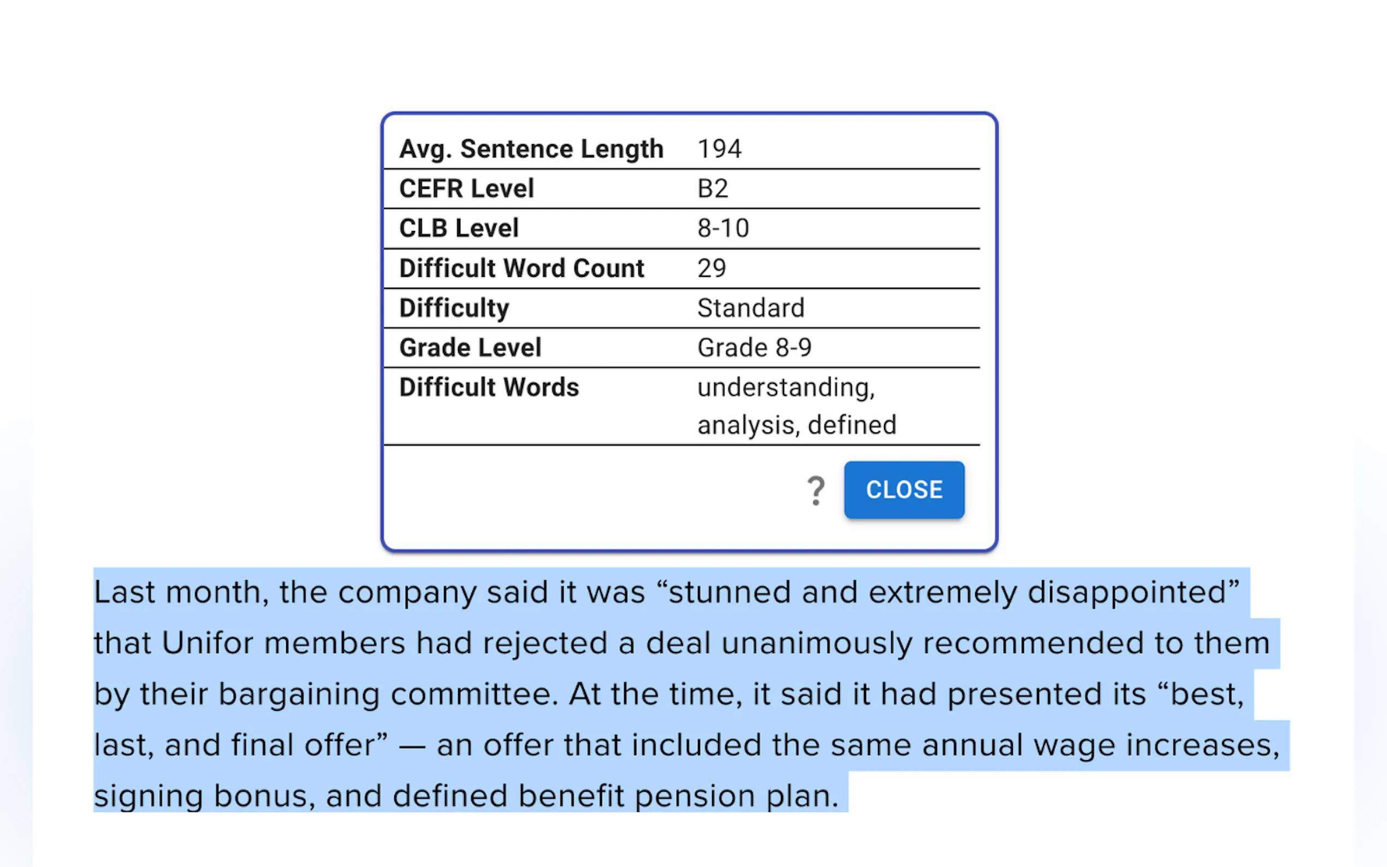This screenshot has width=1387, height=867.
Task: Click the Standard difficulty value
Action: [750, 308]
